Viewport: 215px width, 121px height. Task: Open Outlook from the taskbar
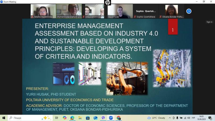click(x=95, y=118)
